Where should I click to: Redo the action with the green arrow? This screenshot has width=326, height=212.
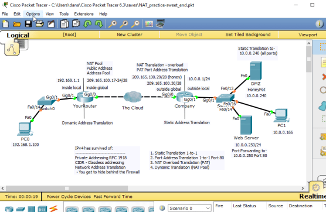[x=99, y=24]
